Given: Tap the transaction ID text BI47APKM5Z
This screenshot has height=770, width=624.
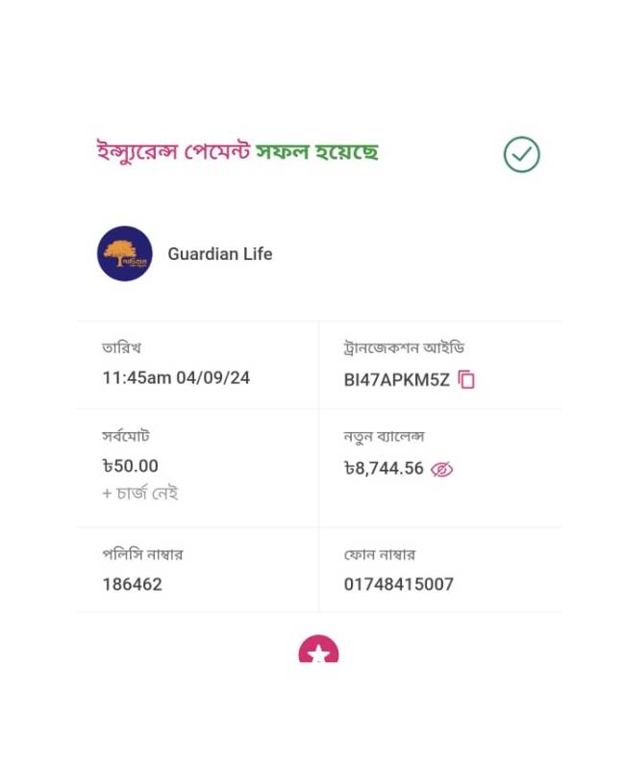Looking at the screenshot, I should [x=396, y=379].
